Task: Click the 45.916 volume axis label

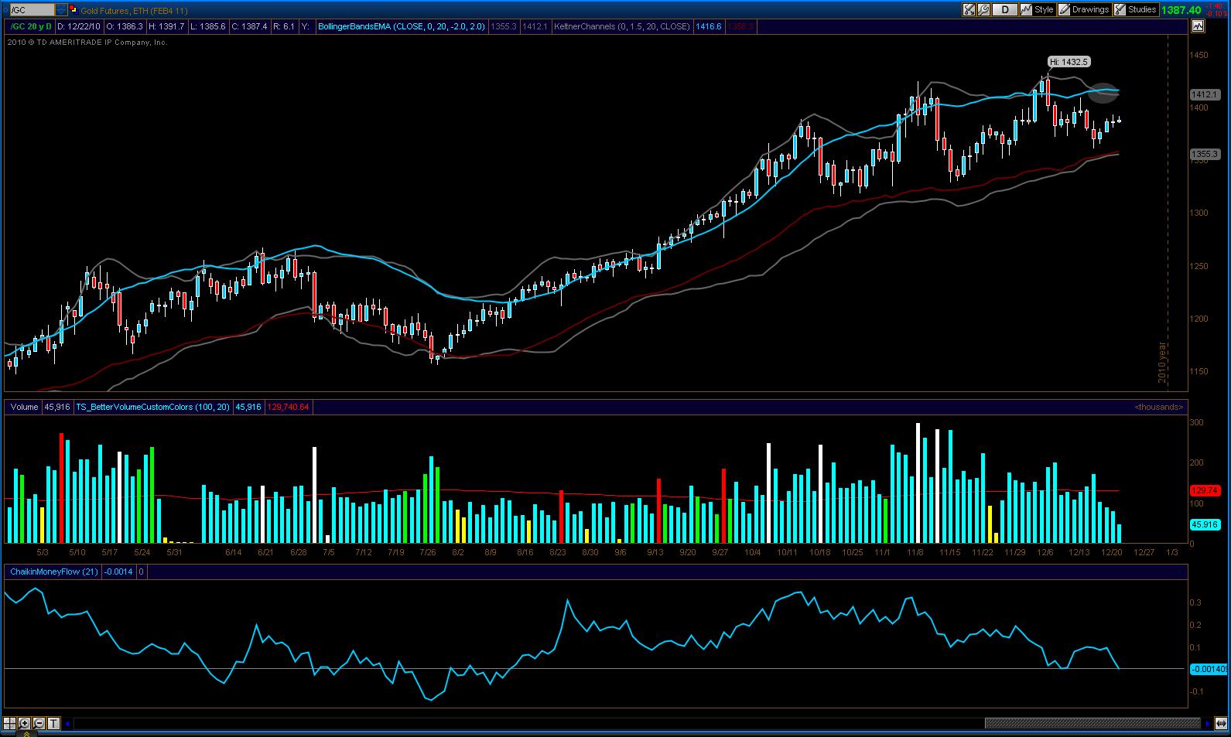Action: (x=1205, y=524)
